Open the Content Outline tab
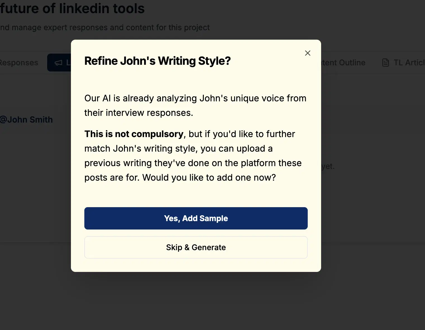This screenshot has width=425, height=330. click(343, 63)
